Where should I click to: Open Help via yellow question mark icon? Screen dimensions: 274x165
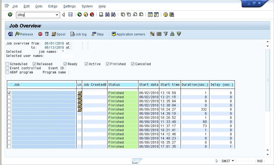165,15
